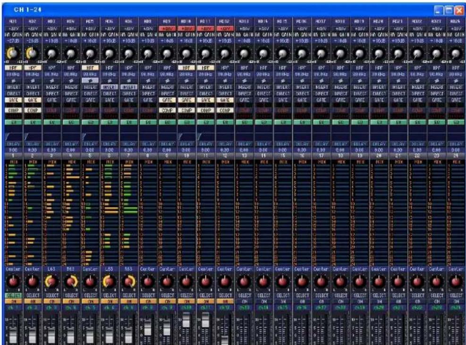Screen dimensions: 466x345
Task: Disable the HPF on channel 5
Action: (x=90, y=68)
